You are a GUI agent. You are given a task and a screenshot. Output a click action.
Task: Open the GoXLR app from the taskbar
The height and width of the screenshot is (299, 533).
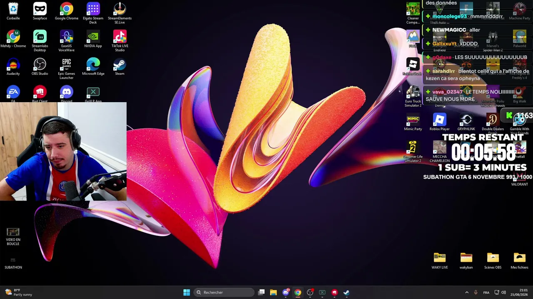point(322,292)
